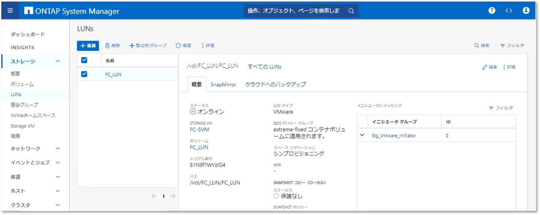Click the すべての LUNs link
This screenshot has height=215, width=540.
point(265,67)
